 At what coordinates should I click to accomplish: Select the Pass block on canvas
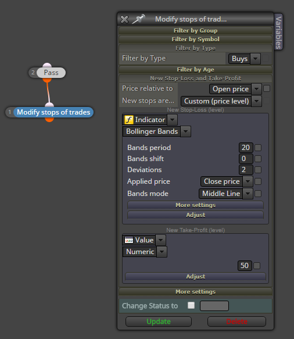51,73
